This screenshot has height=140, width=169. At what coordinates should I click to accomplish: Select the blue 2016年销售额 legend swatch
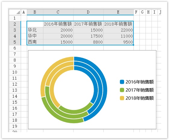point(122,82)
